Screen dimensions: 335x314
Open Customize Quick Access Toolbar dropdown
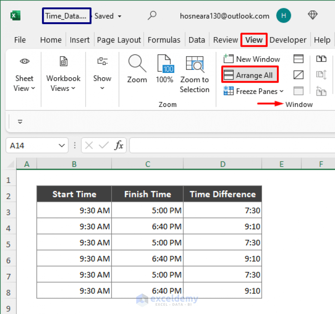tap(20, 122)
